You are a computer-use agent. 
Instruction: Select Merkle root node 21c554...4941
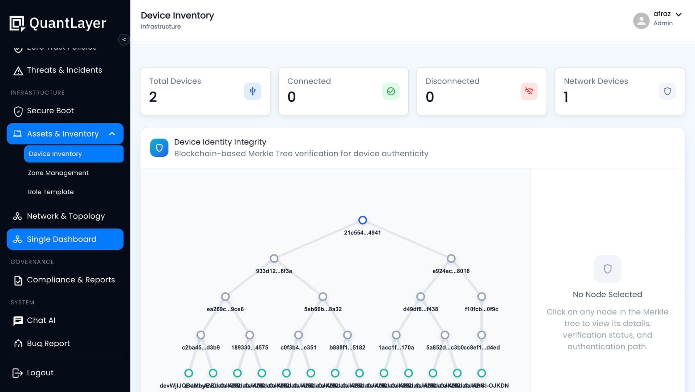click(x=362, y=220)
